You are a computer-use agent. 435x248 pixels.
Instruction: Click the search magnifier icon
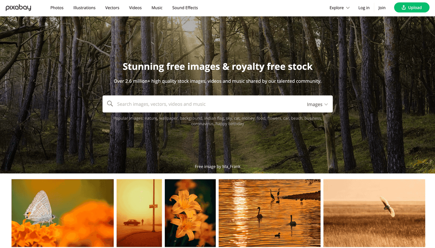[110, 104]
